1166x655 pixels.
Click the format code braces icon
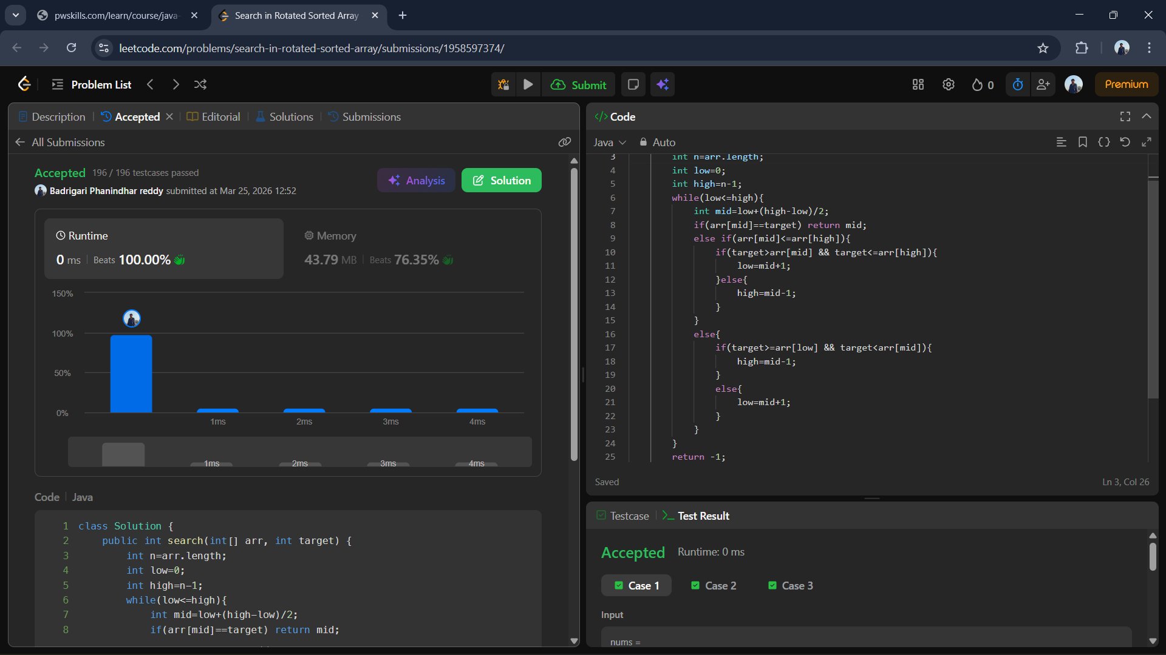tap(1103, 142)
